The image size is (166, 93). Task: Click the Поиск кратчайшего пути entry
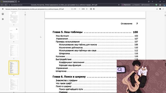coord(71,89)
